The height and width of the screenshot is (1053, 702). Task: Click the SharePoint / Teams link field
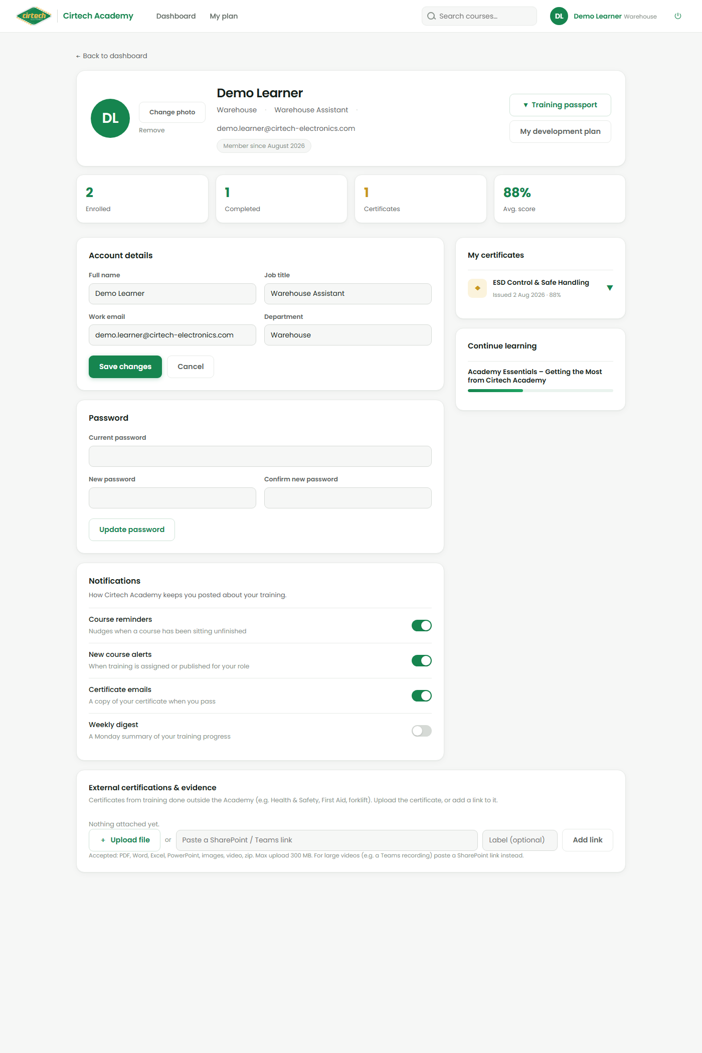pyautogui.click(x=327, y=840)
